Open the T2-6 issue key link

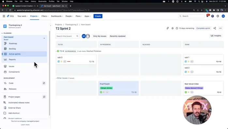pos(62,51)
